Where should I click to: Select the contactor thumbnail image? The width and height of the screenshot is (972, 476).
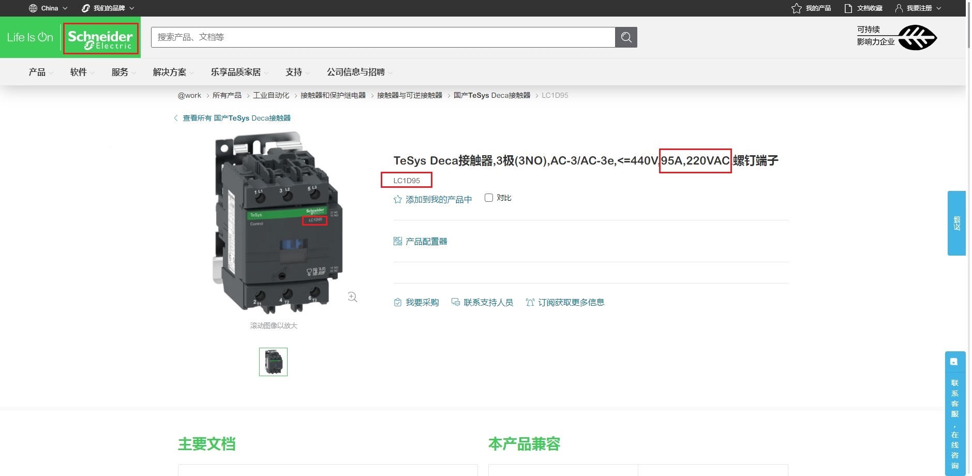pos(273,362)
